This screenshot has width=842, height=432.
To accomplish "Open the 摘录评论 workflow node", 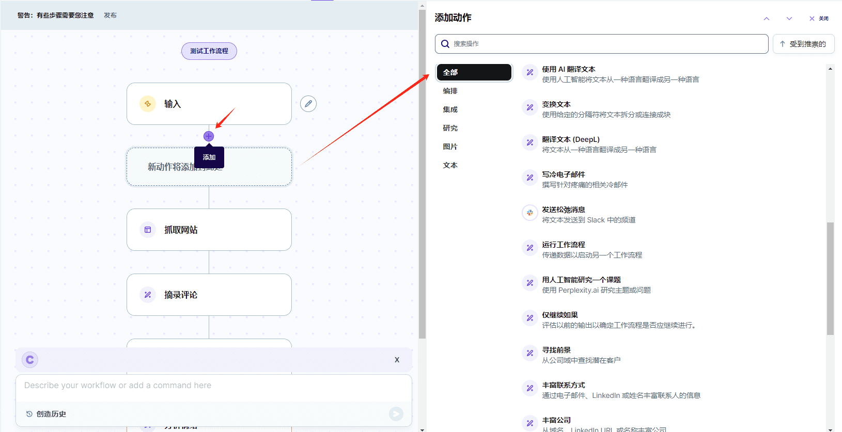I will [x=209, y=295].
